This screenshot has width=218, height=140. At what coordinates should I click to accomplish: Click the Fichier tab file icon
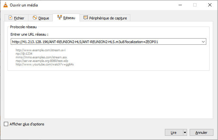[10, 18]
